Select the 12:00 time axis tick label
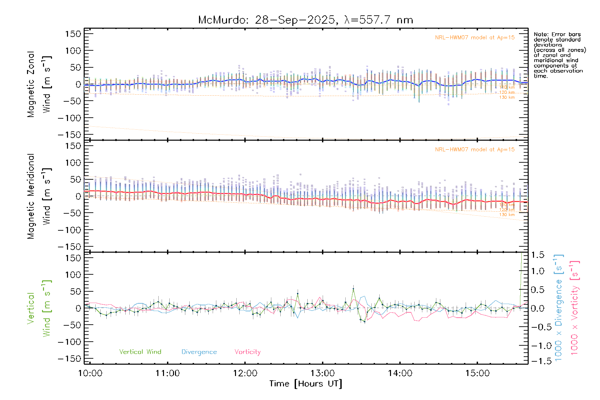This screenshot has width=600, height=400. point(245,373)
